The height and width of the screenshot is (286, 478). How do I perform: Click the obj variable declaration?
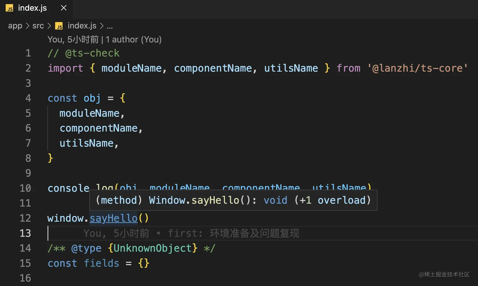pyautogui.click(x=92, y=98)
